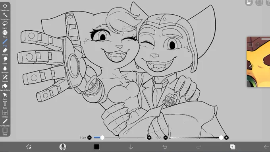Screen dimensions: 270x152
Task: Select the Lata de Tinta (bucket) tool
Action: 5,87
